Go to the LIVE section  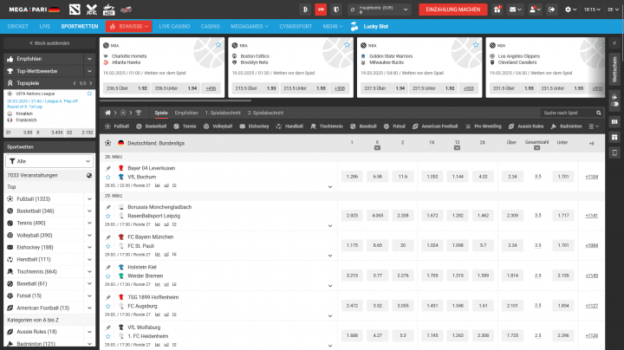click(44, 27)
